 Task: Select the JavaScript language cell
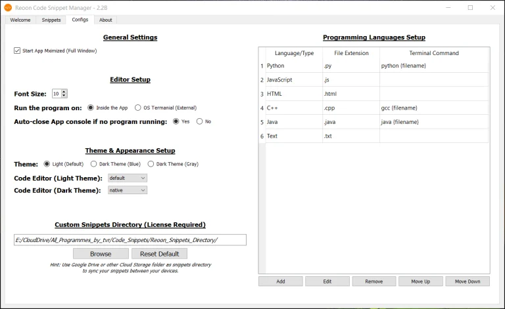pyautogui.click(x=294, y=79)
